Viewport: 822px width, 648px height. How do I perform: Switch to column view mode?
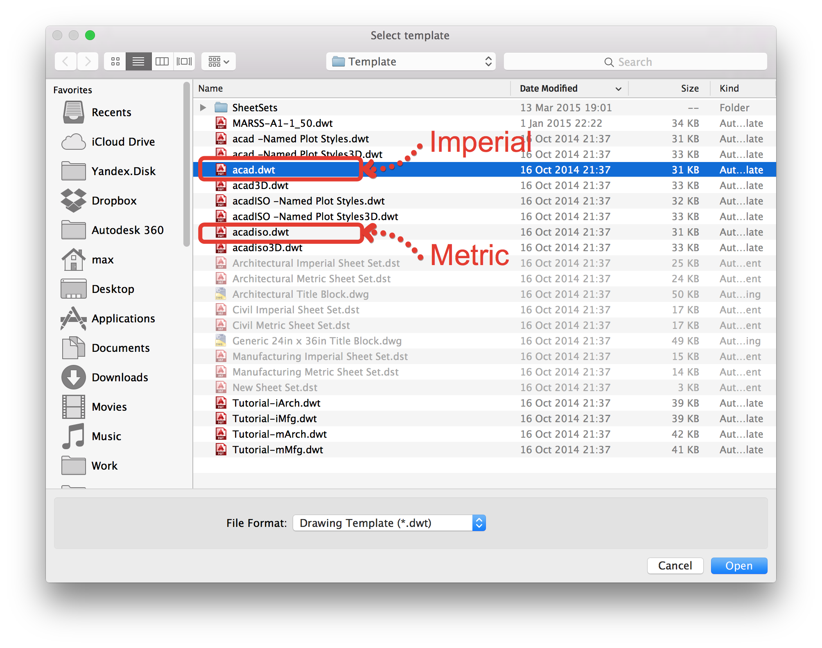click(162, 62)
